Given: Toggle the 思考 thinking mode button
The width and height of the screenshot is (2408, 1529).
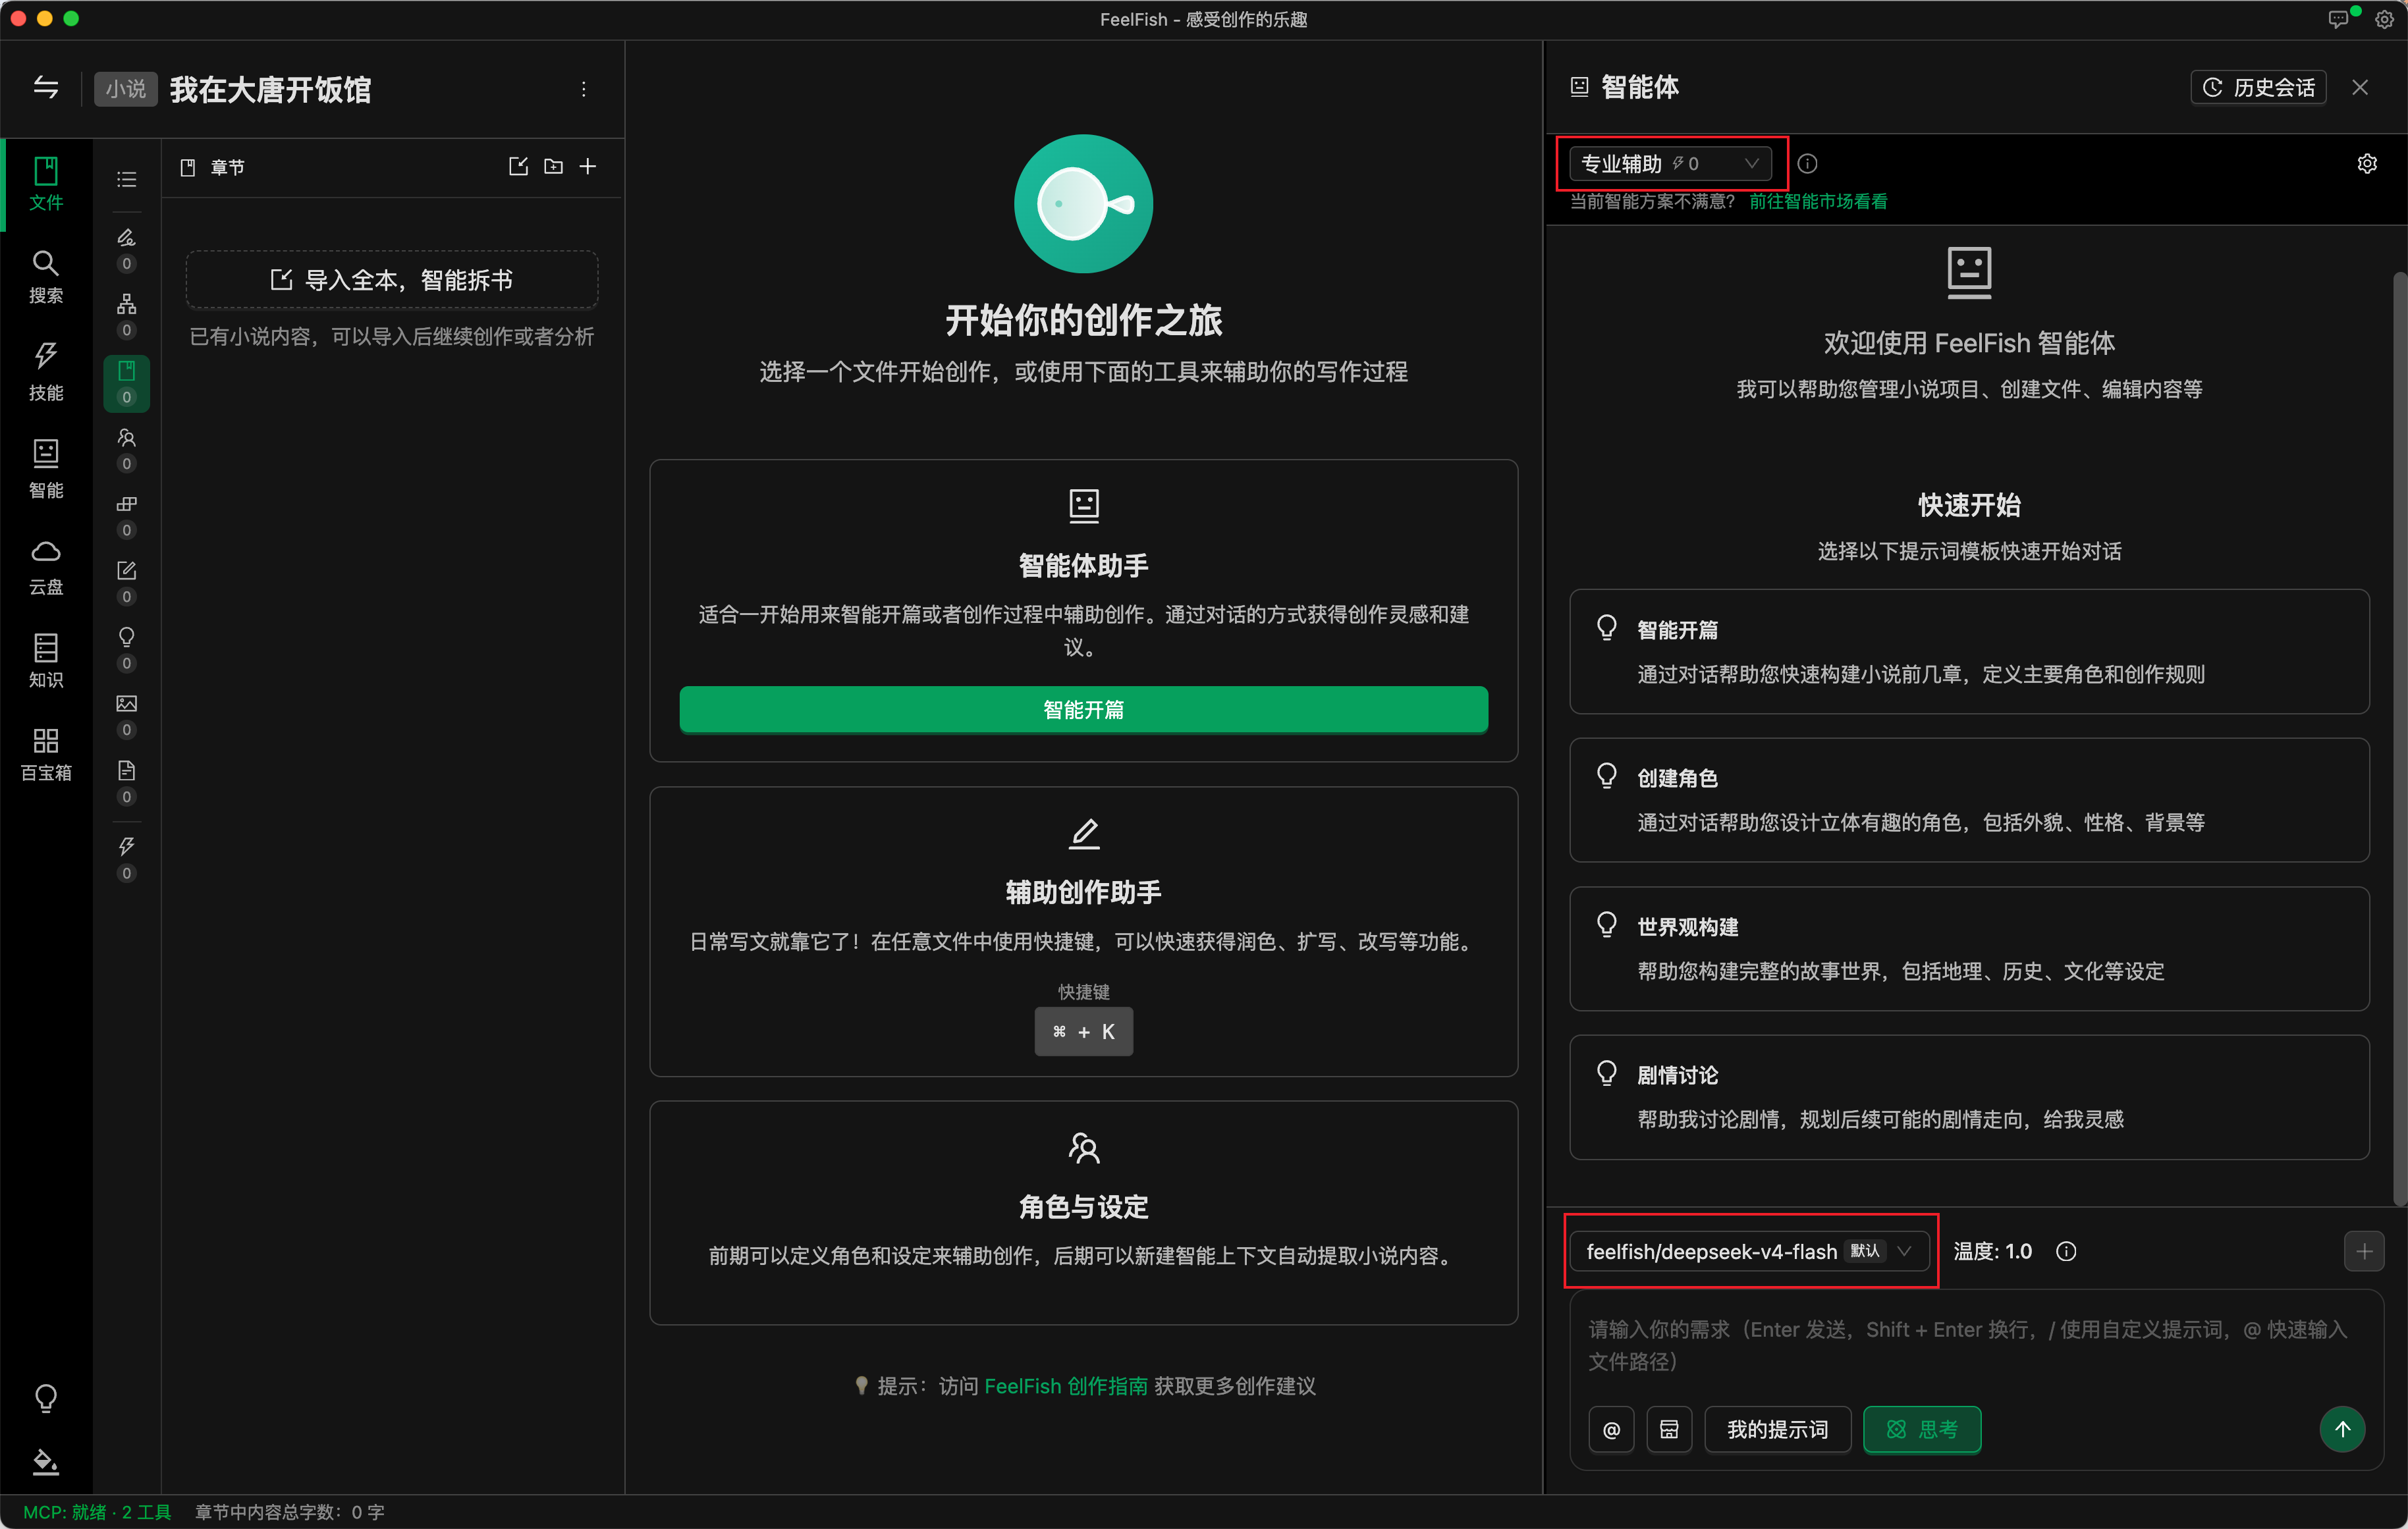Looking at the screenshot, I should tap(1921, 1429).
